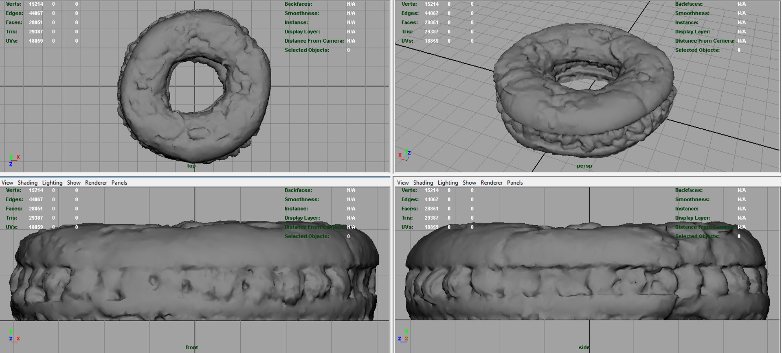Open the Show menu in the side panel
The width and height of the screenshot is (782, 353).
(x=469, y=183)
